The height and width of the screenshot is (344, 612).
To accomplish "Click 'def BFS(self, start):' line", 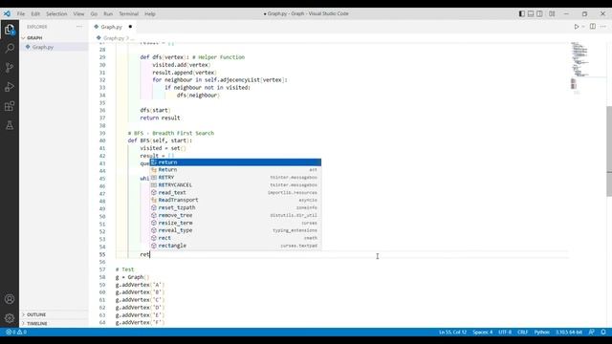I will [x=160, y=140].
